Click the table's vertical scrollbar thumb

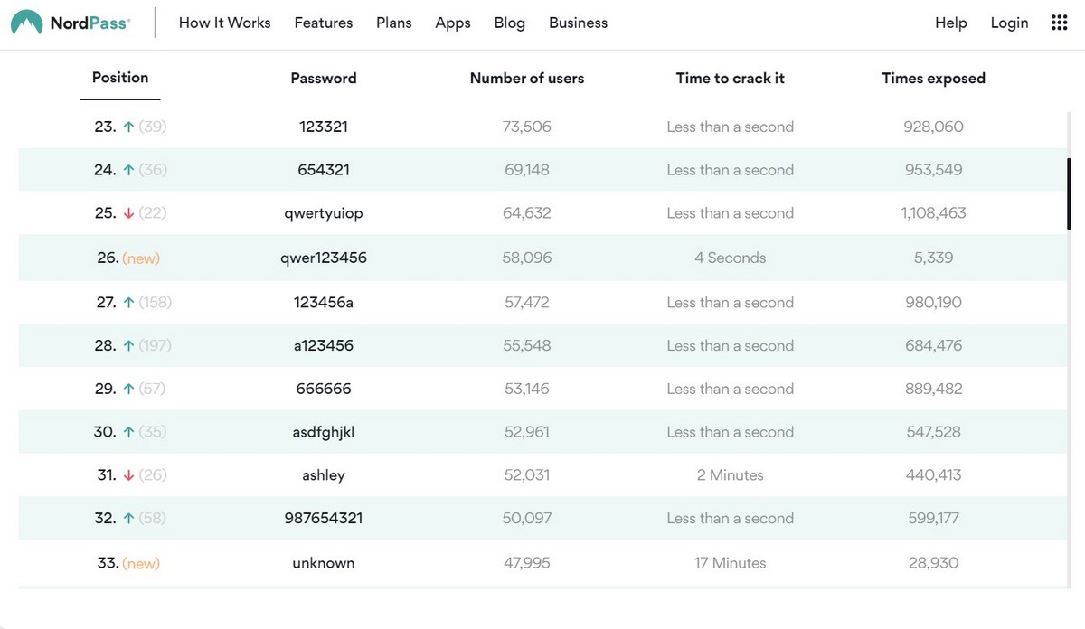[1069, 193]
